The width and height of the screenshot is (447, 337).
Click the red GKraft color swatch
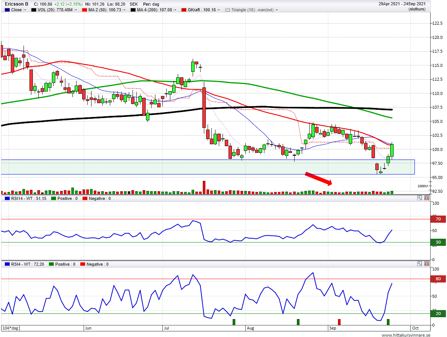(184, 10)
